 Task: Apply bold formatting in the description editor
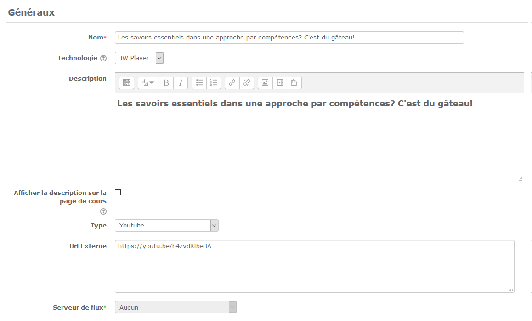point(166,83)
